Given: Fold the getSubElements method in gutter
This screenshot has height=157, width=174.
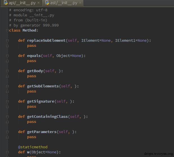Looking at the screenshot, I should [x=7, y=86].
